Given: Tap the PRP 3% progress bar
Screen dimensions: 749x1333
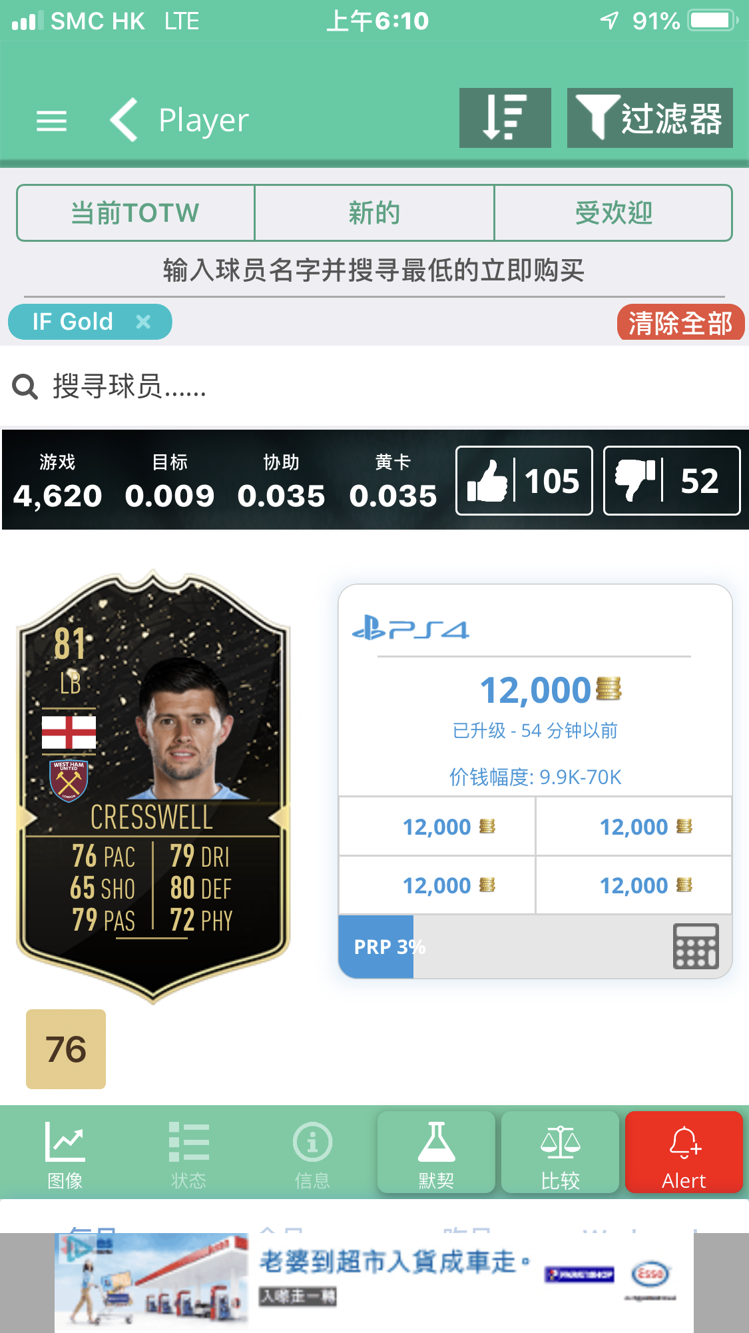Looking at the screenshot, I should [x=535, y=947].
